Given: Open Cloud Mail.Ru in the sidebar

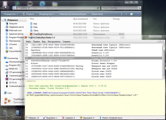Looking at the screenshot, I should click(x=15, y=51).
